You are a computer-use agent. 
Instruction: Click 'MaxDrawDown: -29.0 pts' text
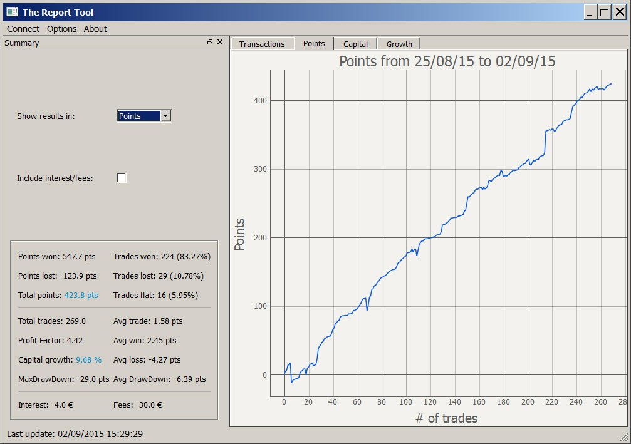[x=63, y=379]
